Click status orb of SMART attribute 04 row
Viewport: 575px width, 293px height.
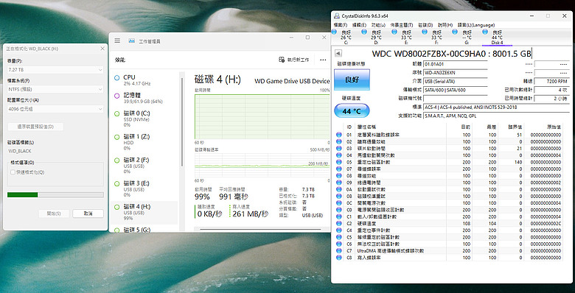[339, 155]
